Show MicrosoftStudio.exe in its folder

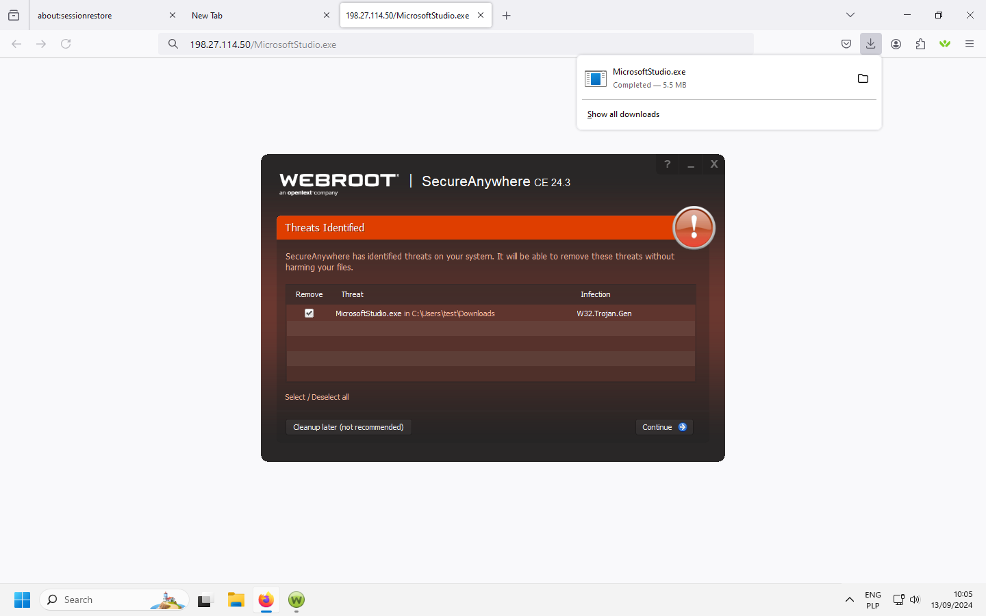click(x=863, y=78)
